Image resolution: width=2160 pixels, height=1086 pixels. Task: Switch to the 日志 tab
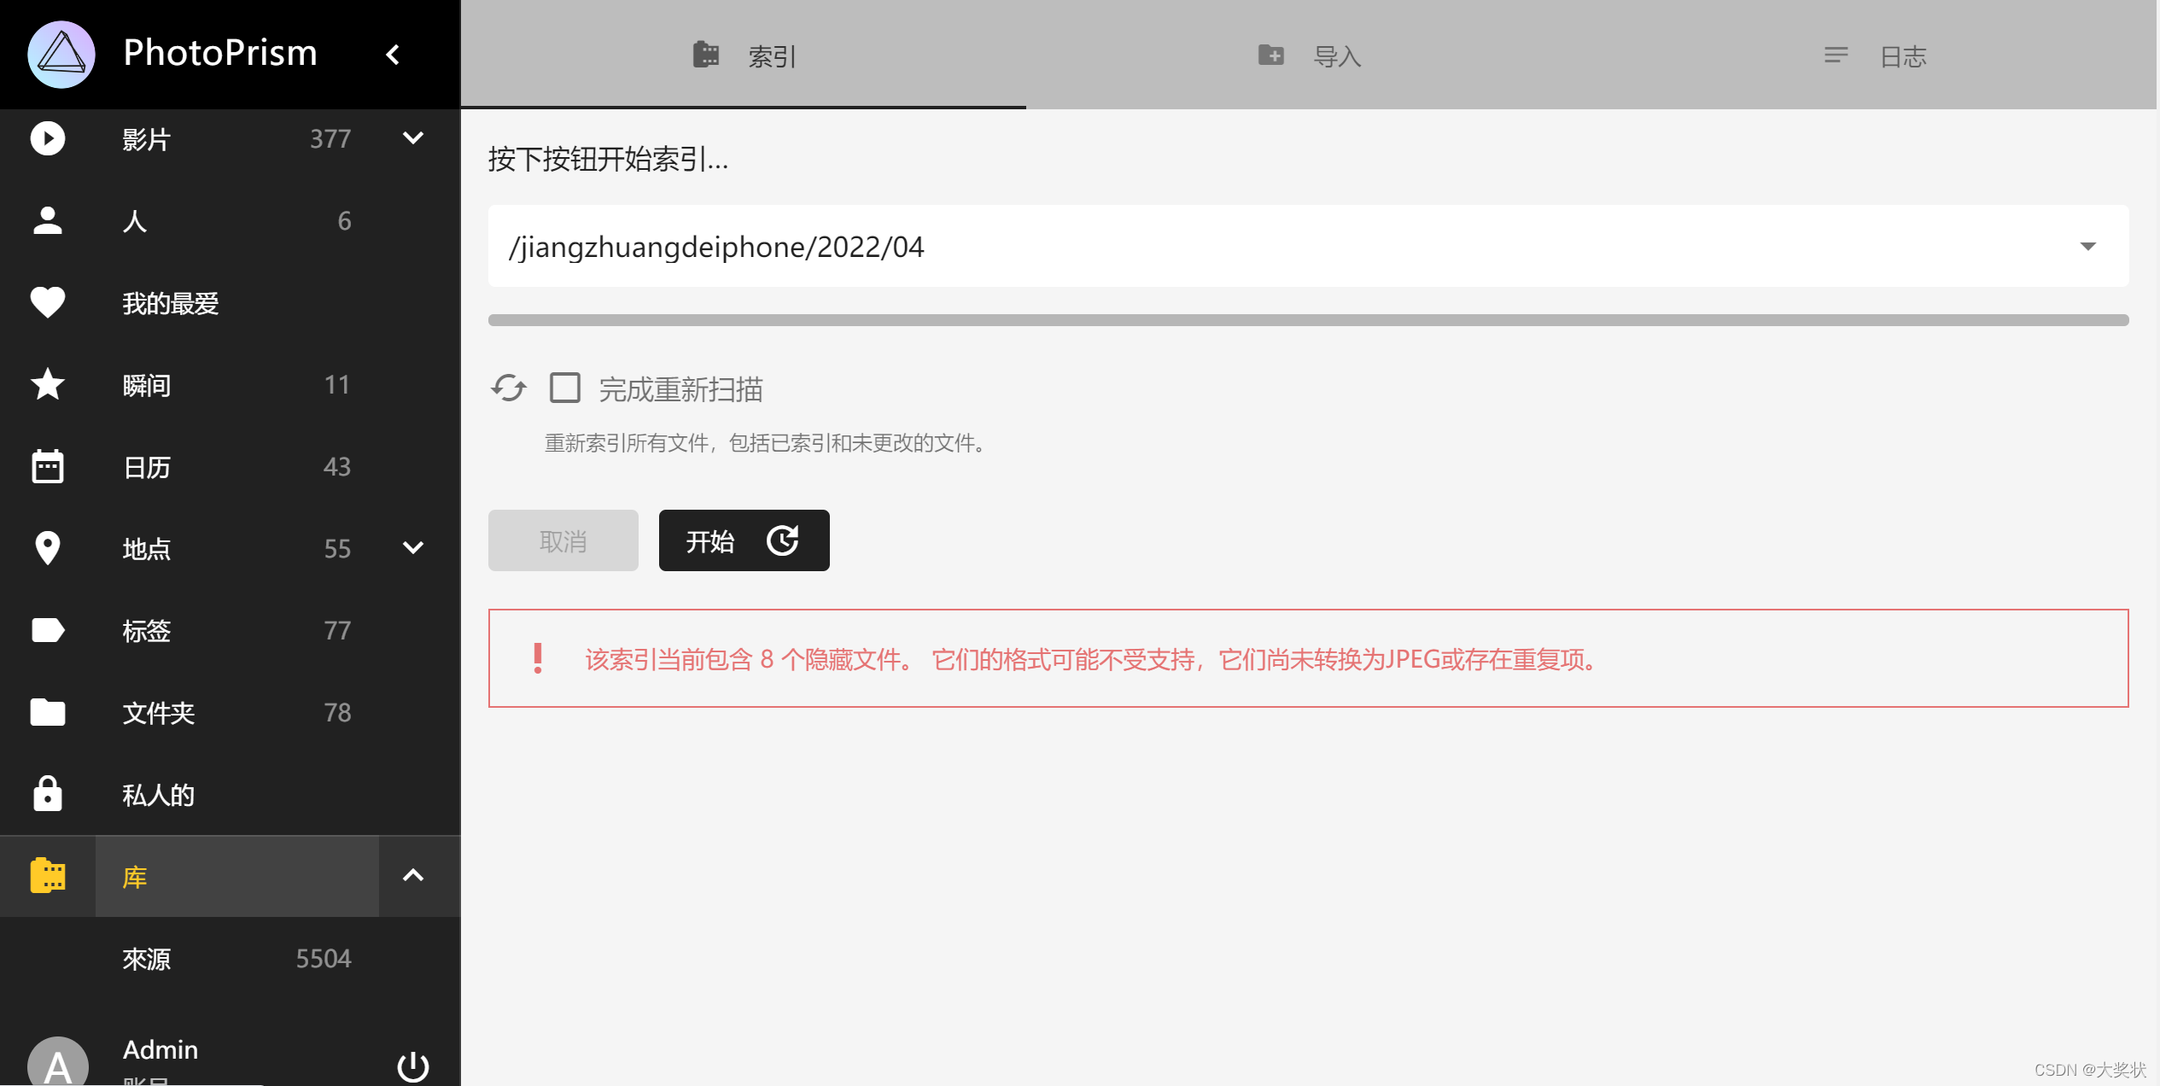[x=1874, y=55]
